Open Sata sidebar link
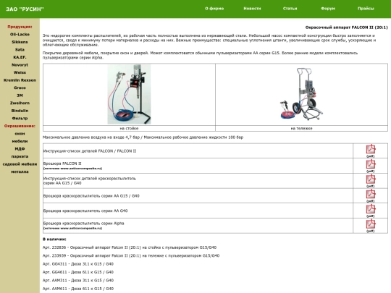Screen dimensions: 391x293 (x=20, y=50)
